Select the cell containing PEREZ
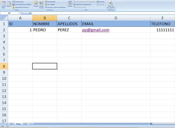Screen dimensions: 175x128 pyautogui.click(x=69, y=30)
